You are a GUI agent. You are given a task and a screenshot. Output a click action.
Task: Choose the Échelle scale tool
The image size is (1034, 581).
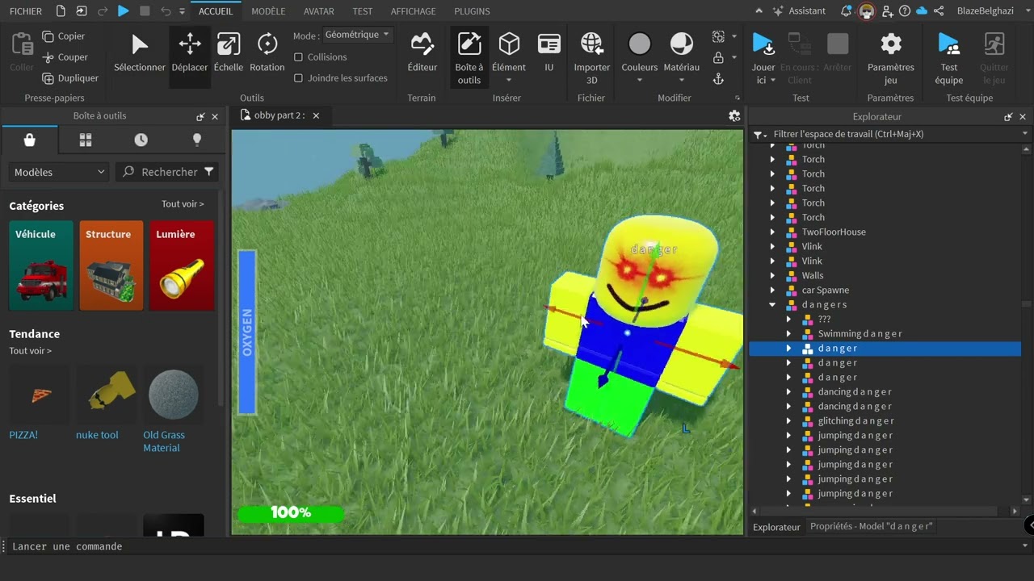(229, 53)
